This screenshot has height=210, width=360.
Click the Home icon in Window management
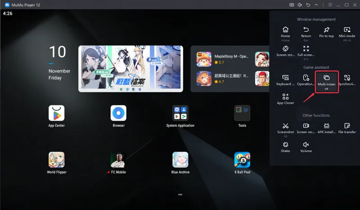coord(285,30)
